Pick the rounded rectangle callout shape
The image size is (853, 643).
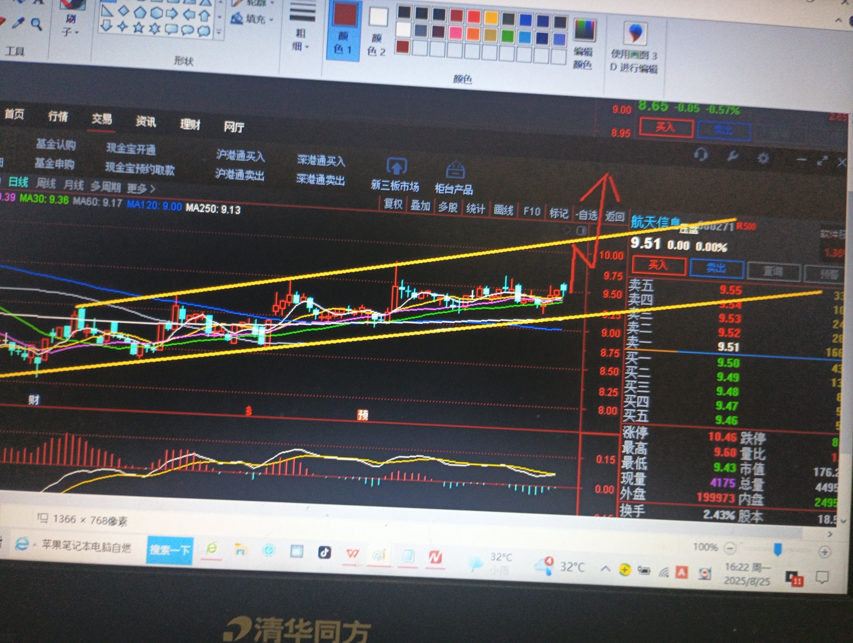(171, 29)
